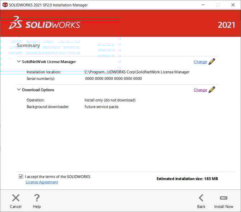Click Change link for Download Options

(x=200, y=90)
